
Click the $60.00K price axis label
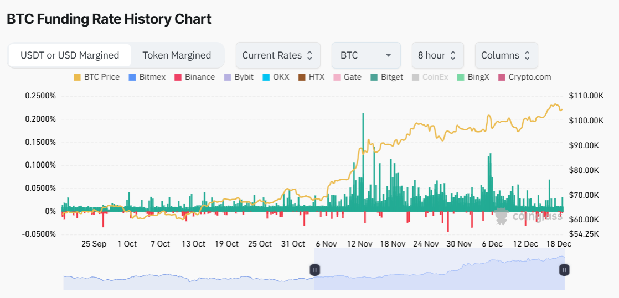pos(584,219)
